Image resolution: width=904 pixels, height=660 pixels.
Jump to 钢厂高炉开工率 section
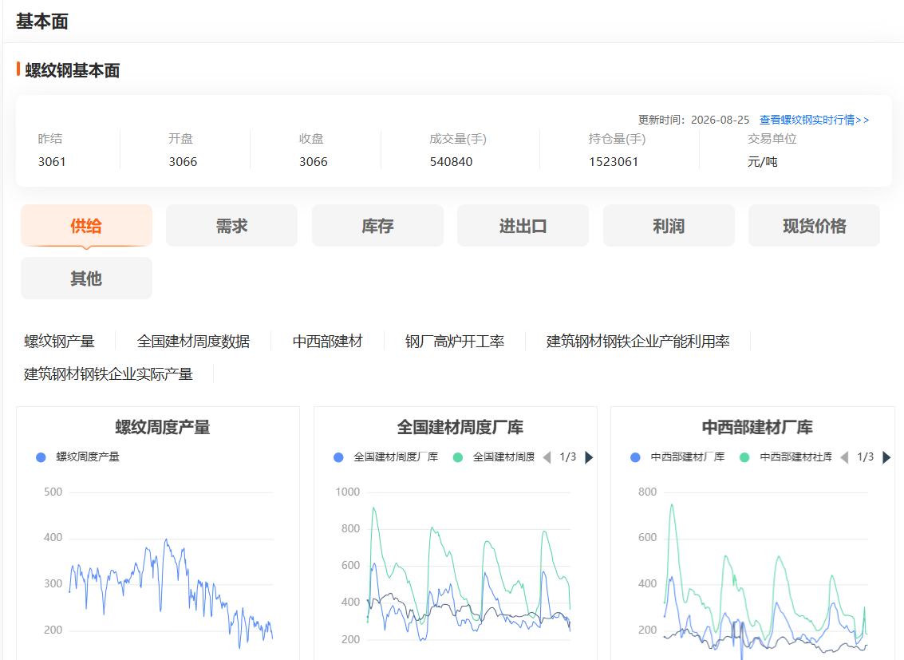455,342
